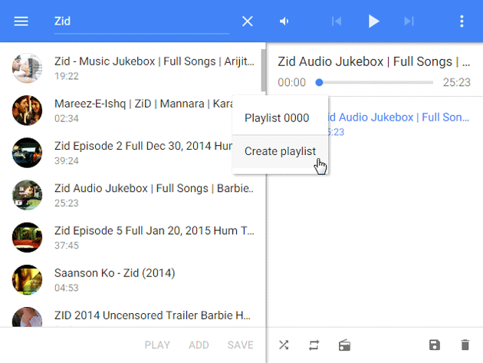Toggle shuffle mode
This screenshot has height=363, width=483.
coord(284,345)
